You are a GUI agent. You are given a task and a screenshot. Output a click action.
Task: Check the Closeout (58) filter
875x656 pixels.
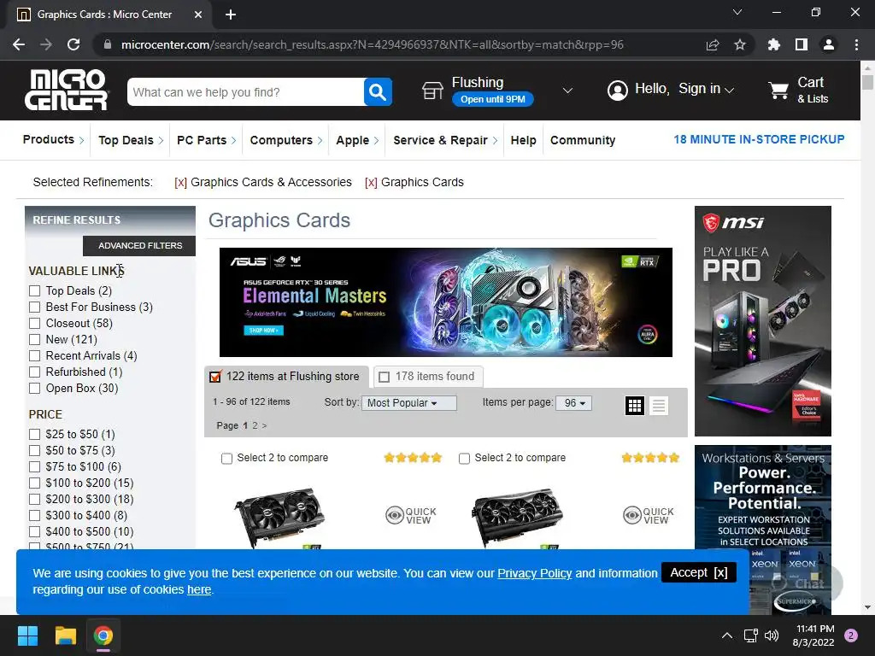tap(34, 323)
